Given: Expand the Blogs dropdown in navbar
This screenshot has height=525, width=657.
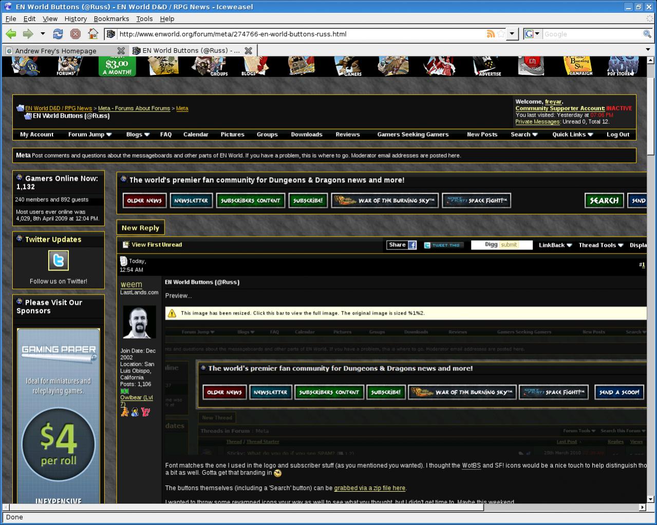Looking at the screenshot, I should (x=138, y=134).
